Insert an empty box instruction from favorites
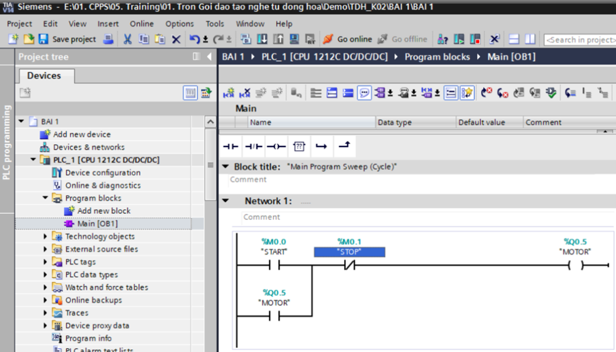Screen dimensions: 616x352 click(x=299, y=146)
